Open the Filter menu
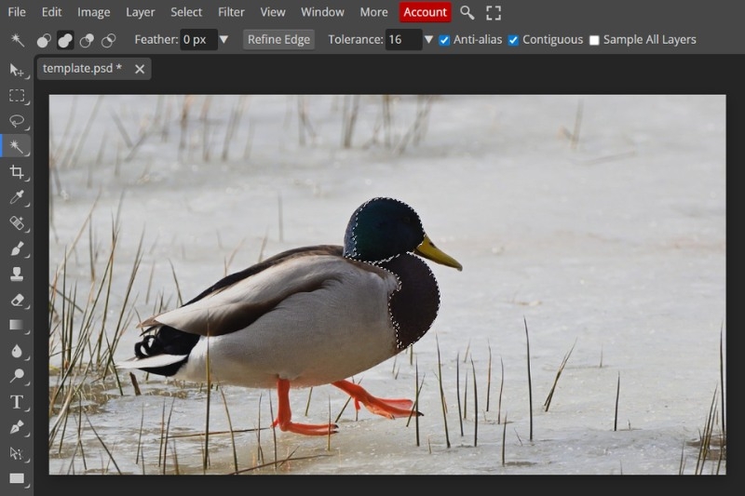 click(231, 12)
